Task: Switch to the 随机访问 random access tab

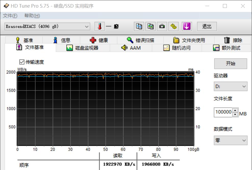Action: coord(177,48)
